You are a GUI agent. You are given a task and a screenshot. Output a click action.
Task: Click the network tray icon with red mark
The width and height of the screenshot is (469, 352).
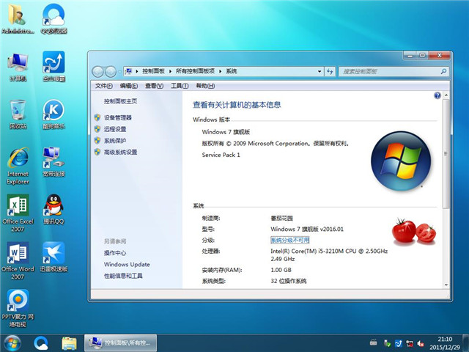click(x=410, y=343)
